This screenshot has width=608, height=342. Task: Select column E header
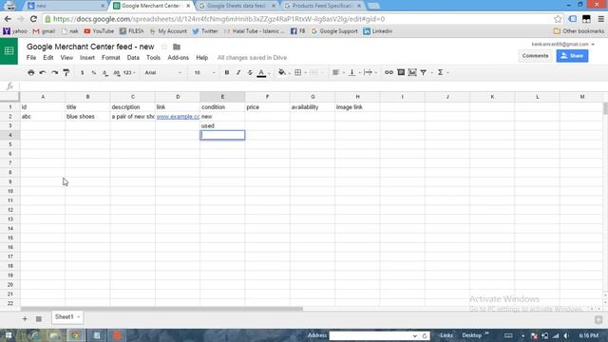[x=222, y=97]
